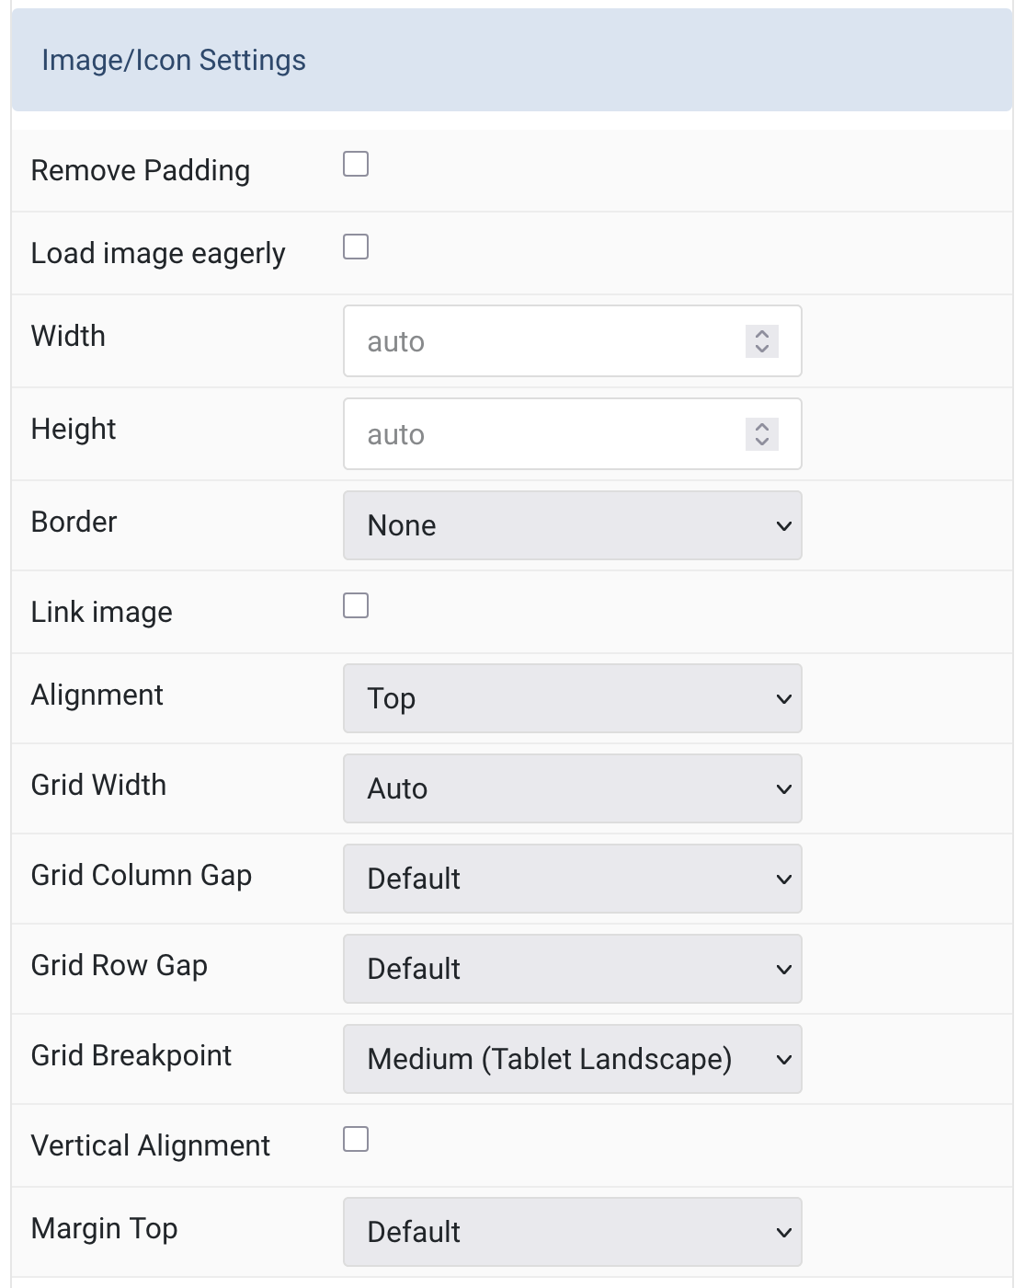Click the Width field stepper arrows
The height and width of the screenshot is (1288, 1026).
click(762, 341)
